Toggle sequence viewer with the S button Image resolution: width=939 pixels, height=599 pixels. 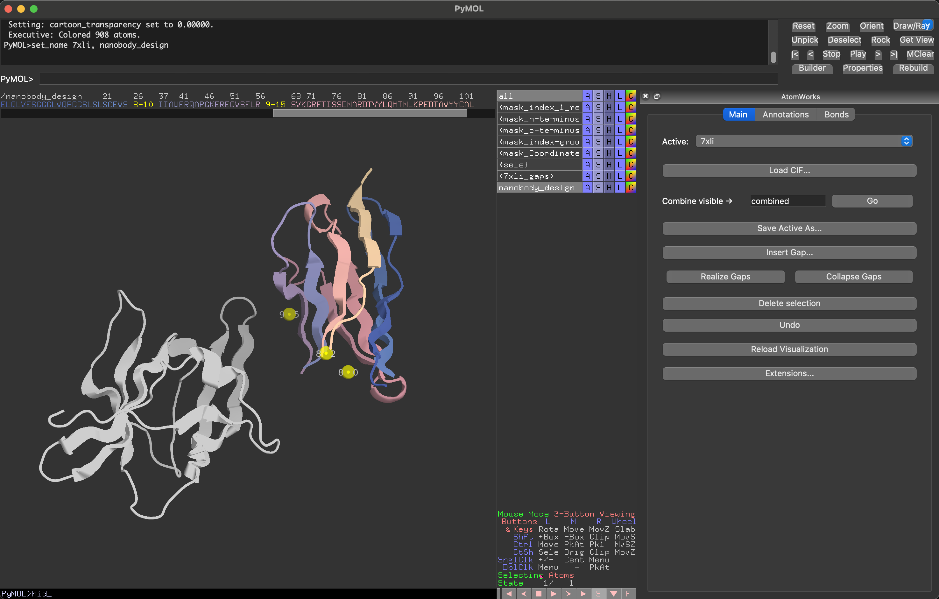click(x=598, y=594)
